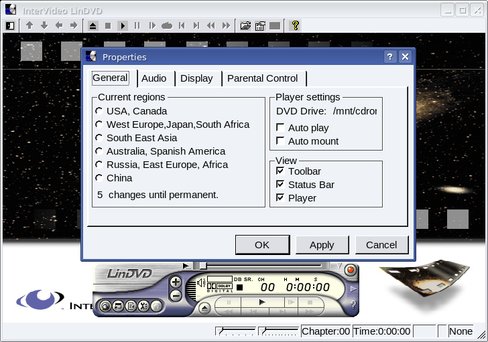This screenshot has width=488, height=342.
Task: Select the China region
Action: coord(113,177)
